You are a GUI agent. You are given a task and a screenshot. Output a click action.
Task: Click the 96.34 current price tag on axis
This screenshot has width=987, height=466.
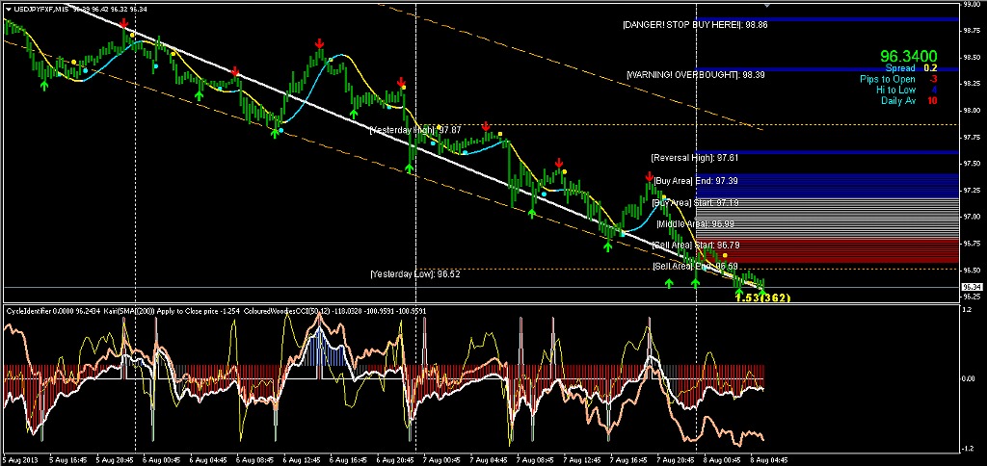[973, 287]
